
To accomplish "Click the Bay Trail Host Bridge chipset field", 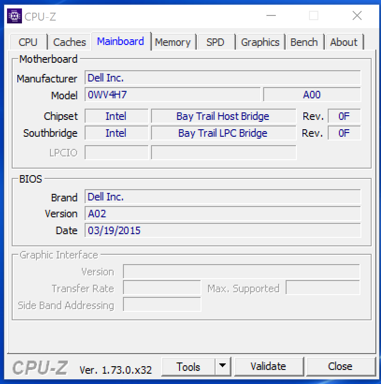I will coord(223,116).
